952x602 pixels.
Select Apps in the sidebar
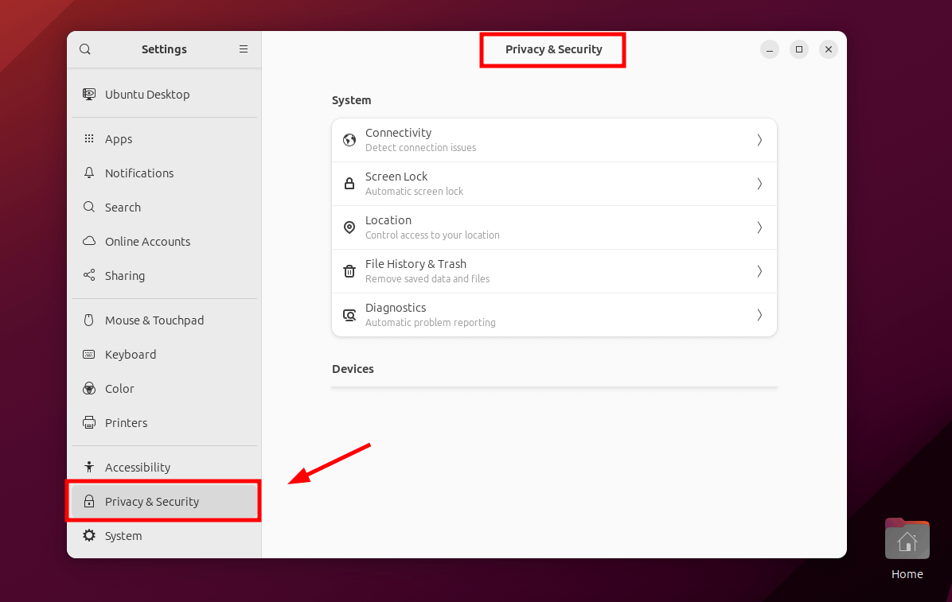(x=119, y=139)
